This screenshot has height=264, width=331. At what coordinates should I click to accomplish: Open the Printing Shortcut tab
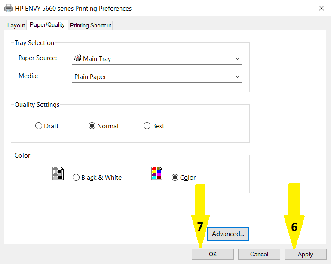pyautogui.click(x=91, y=25)
